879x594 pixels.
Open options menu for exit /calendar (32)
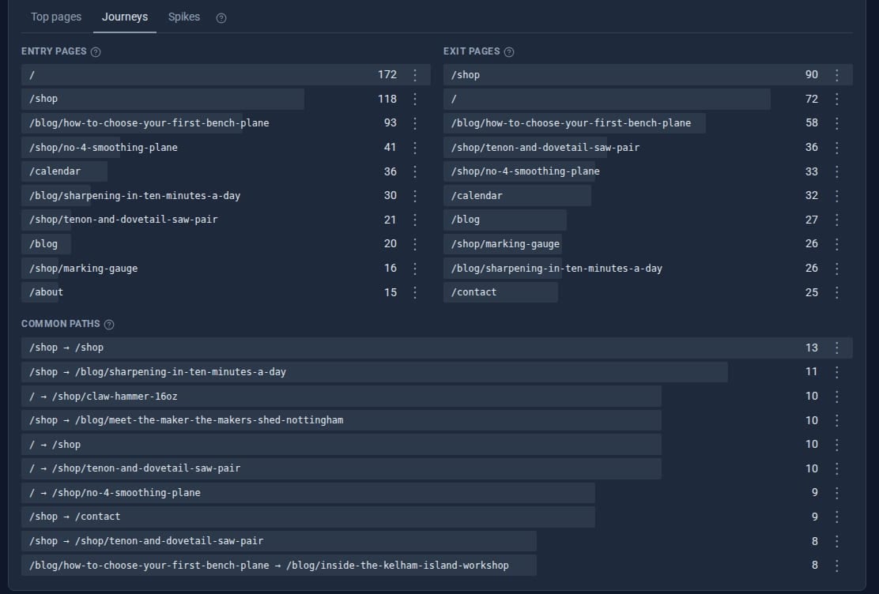[837, 196]
